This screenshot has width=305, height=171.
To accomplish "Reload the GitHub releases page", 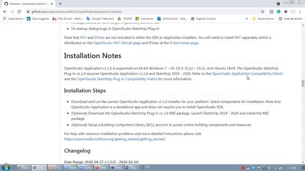I will (x=19, y=11).
